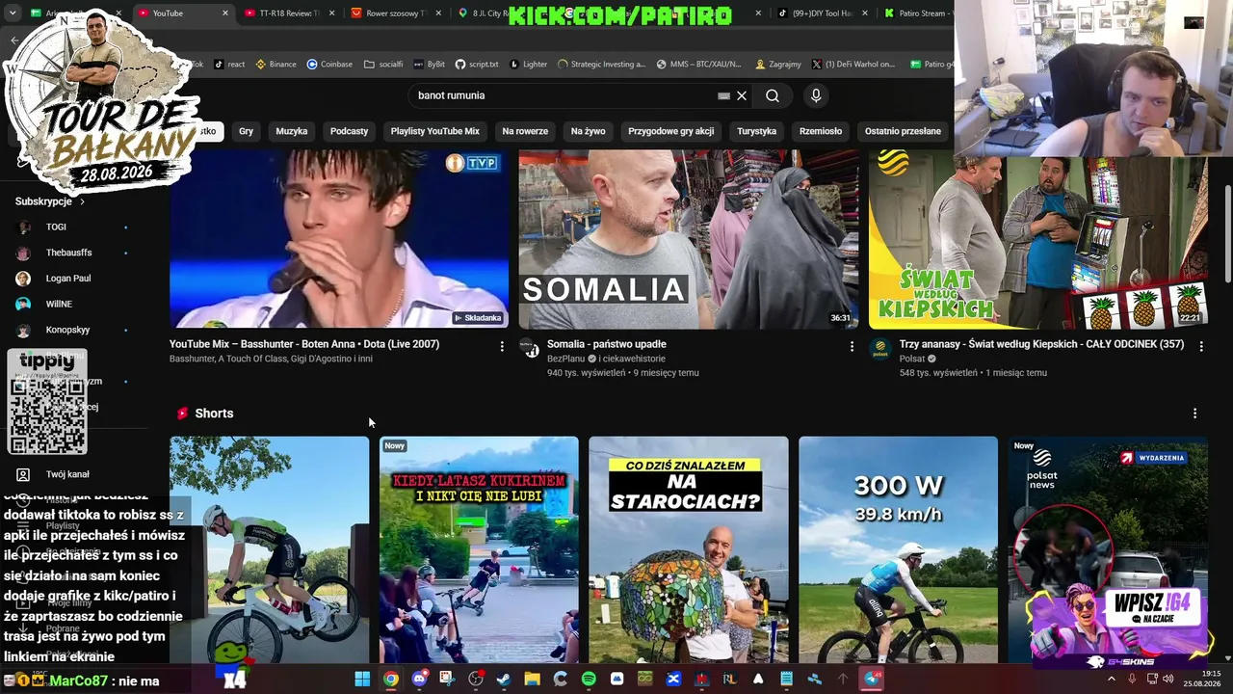Image resolution: width=1233 pixels, height=694 pixels.
Task: Clear the search text with the X icon
Action: click(x=742, y=95)
